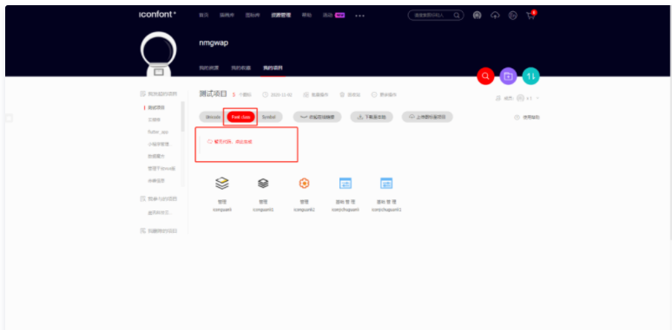Screen dimensions: 672x330
Task: Click the view online link button
Action: (x=317, y=117)
